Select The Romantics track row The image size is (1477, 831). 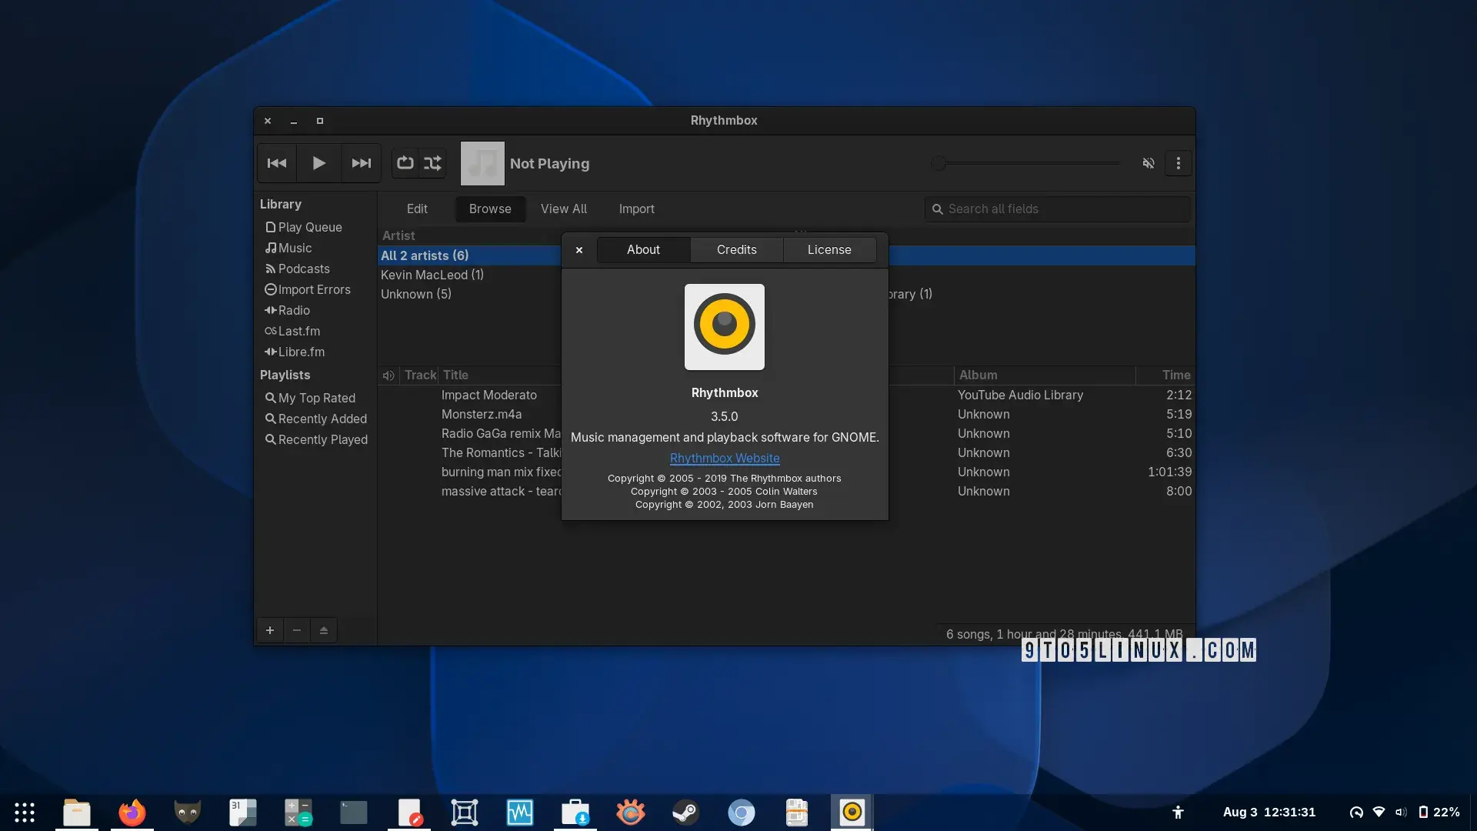point(501,452)
